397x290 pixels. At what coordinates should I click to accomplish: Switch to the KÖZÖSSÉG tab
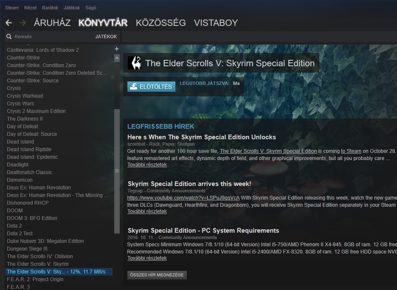click(161, 23)
